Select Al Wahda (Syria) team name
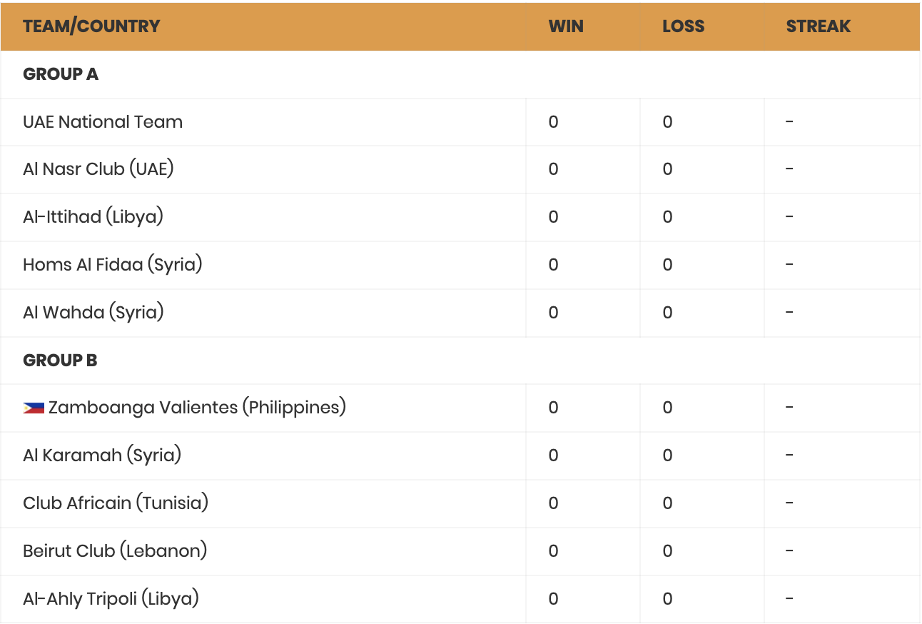The height and width of the screenshot is (624, 922). (93, 313)
